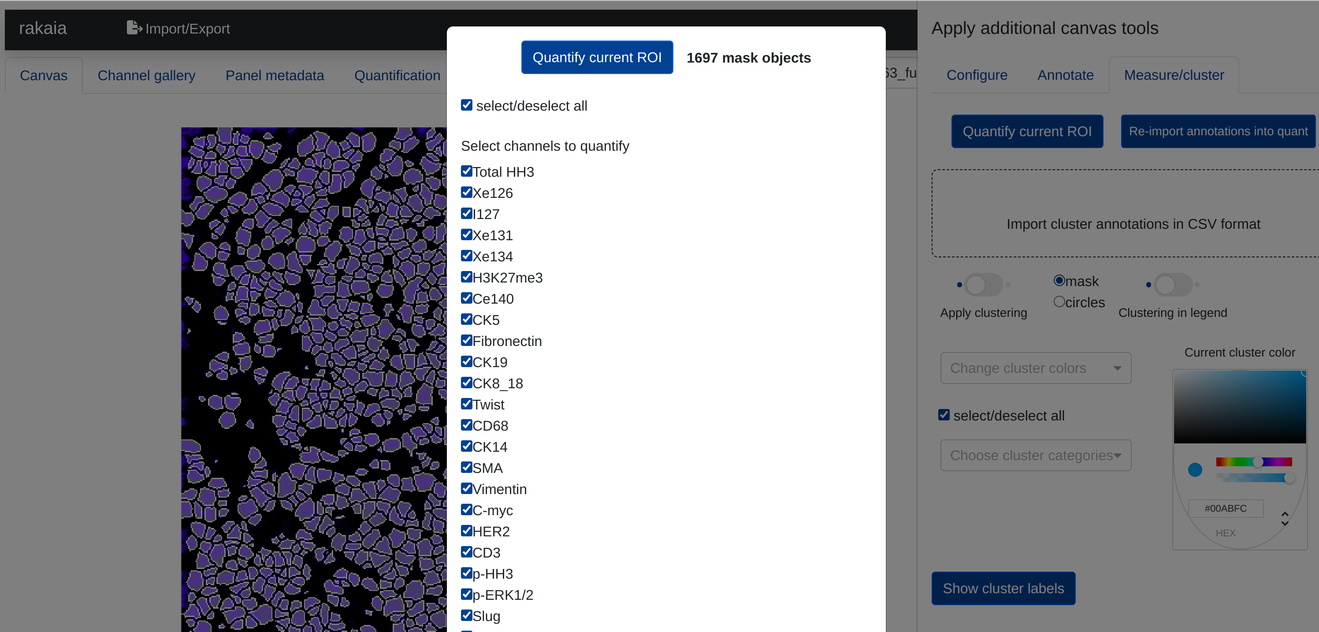Click the Show cluster labels button
Image resolution: width=1319 pixels, height=632 pixels.
[1003, 588]
